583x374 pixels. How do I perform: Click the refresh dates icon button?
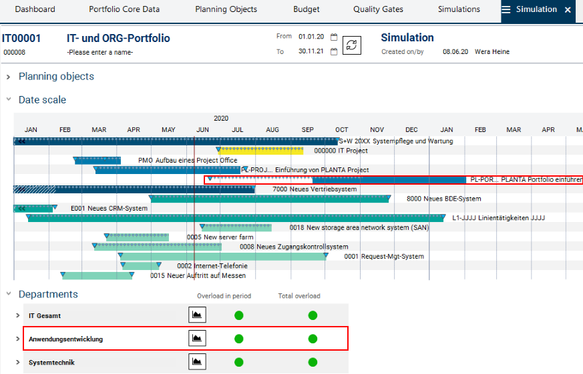tap(352, 45)
